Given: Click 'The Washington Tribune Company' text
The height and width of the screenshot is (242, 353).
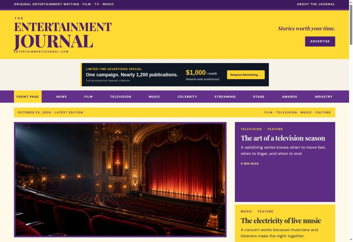Looking at the screenshot, I should (x=108, y=81).
